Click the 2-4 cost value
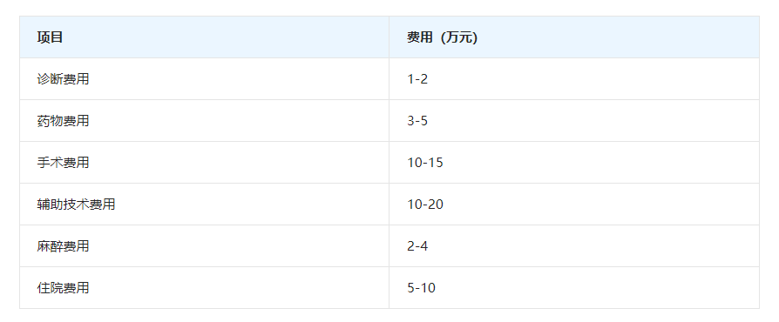Image resolution: width=779 pixels, height=322 pixels. pyautogui.click(x=417, y=245)
